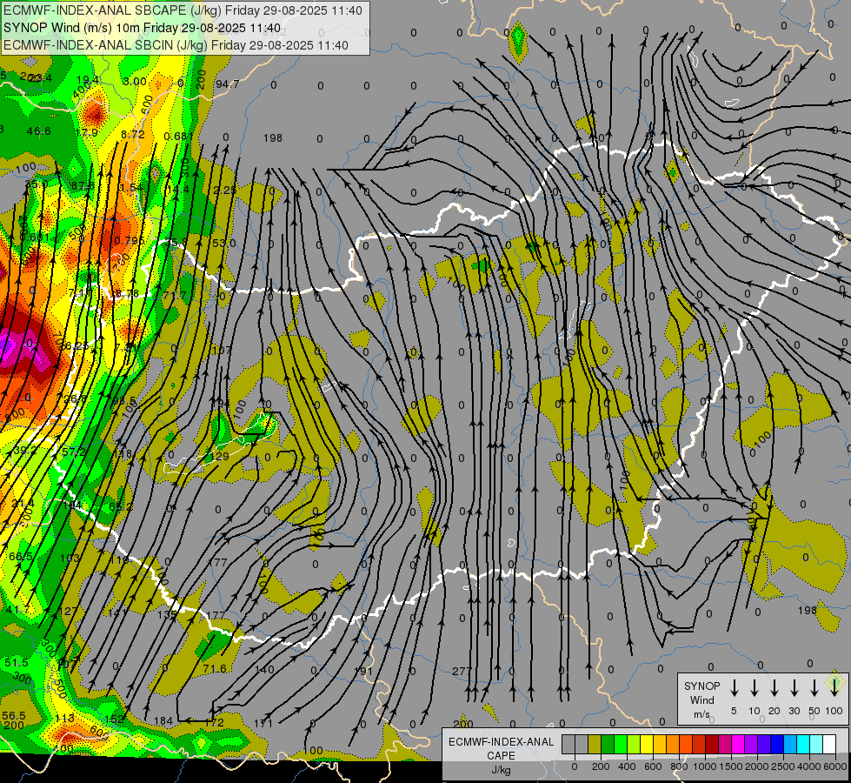Viewport: 851px width, 783px height.
Task: Click the pure yellow CAPE legend swatch
Action: tap(647, 744)
